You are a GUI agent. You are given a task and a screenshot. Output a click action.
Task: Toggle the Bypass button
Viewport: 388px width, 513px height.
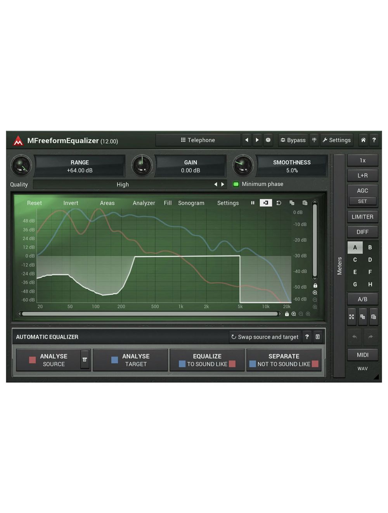[293, 140]
